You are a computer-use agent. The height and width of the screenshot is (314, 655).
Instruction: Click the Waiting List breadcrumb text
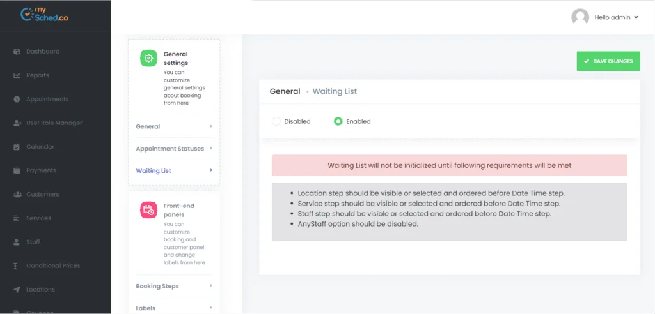pyautogui.click(x=335, y=91)
